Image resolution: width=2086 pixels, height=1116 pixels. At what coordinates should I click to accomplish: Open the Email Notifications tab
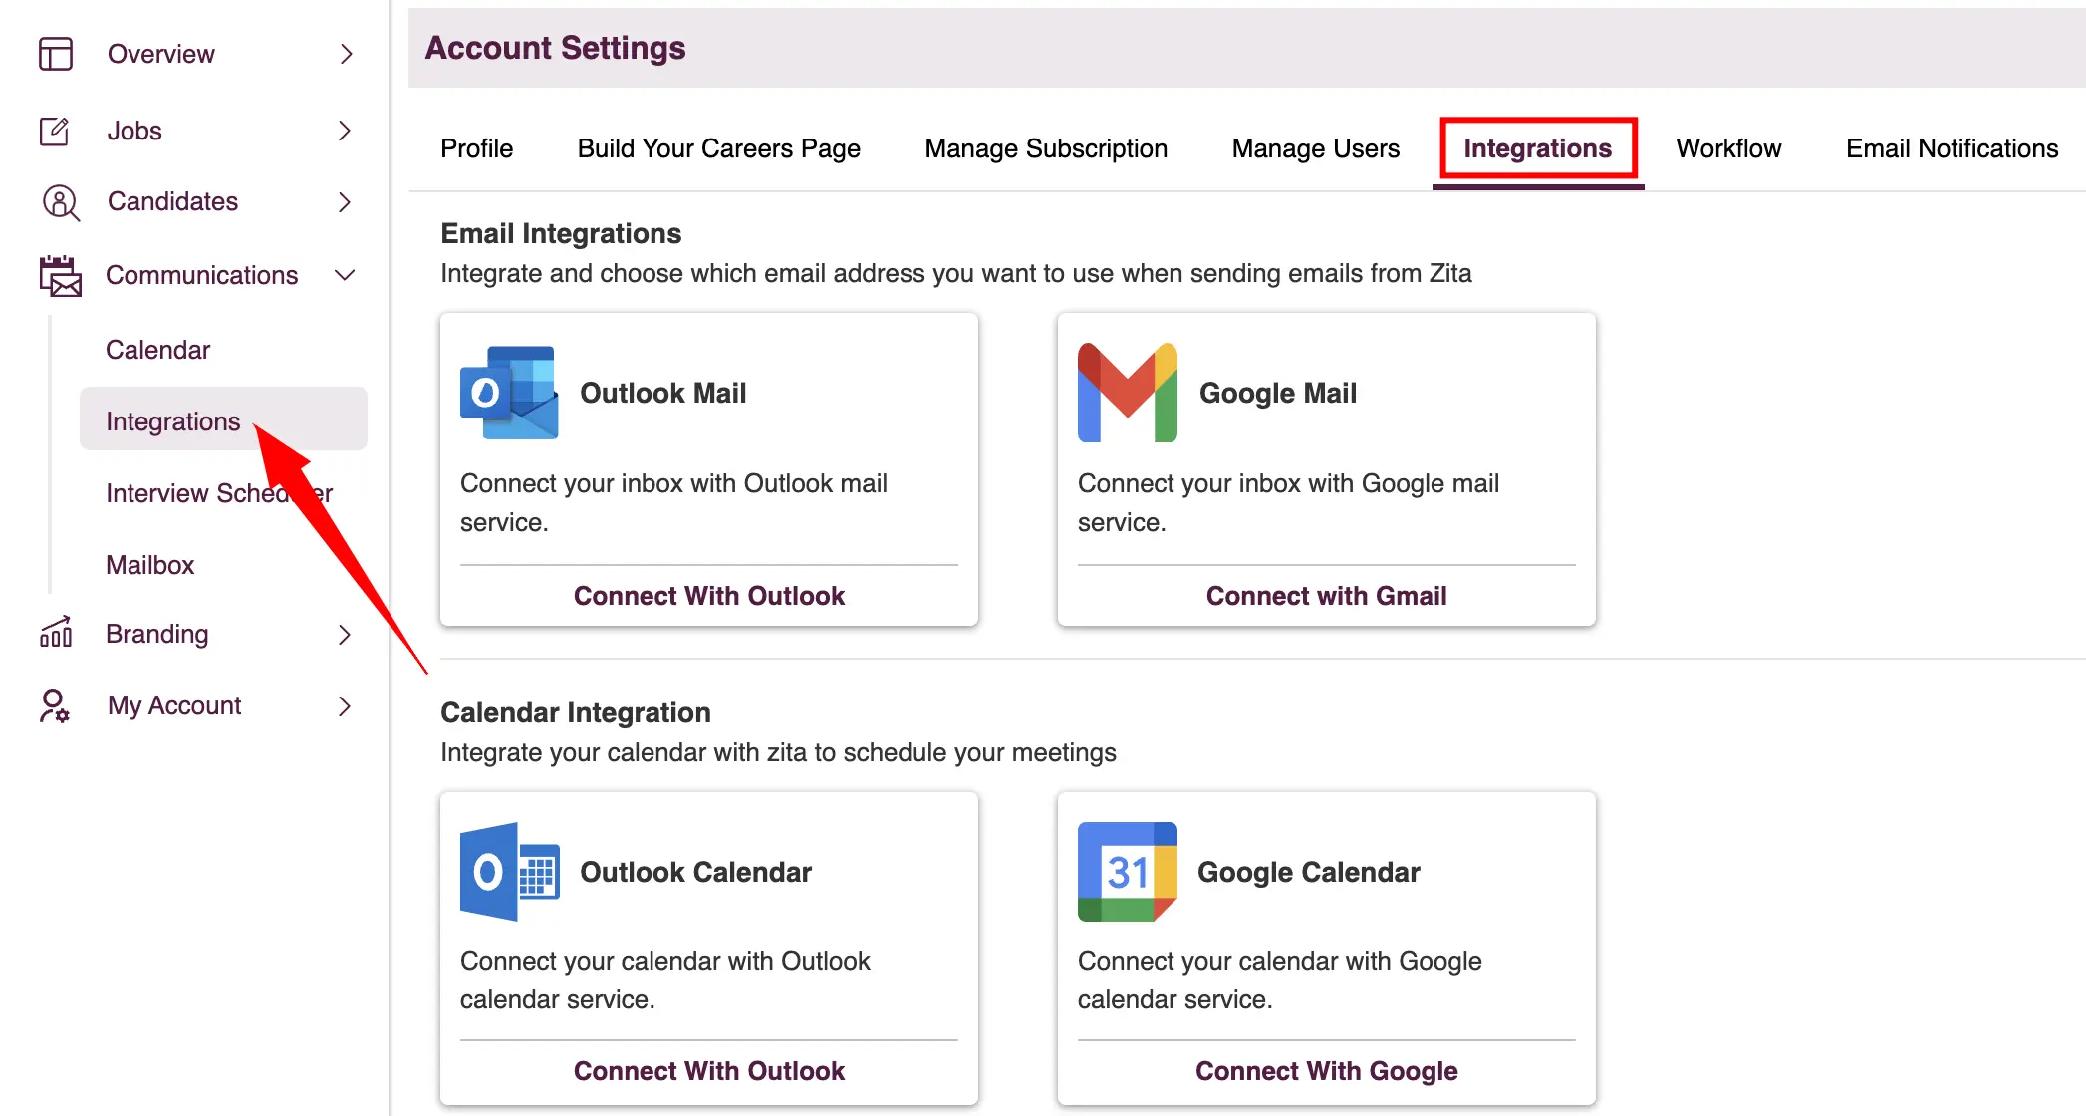pyautogui.click(x=1952, y=148)
